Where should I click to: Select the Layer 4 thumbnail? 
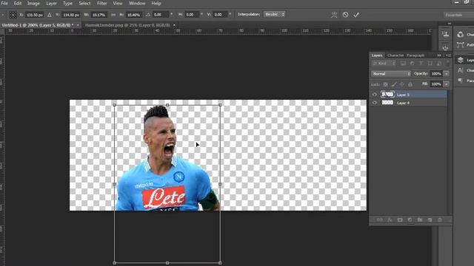point(387,103)
